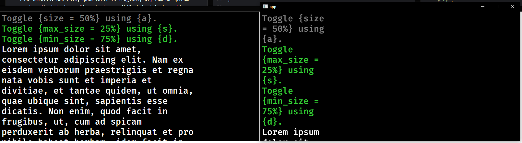
Task: Click the green max_size = 25% line in the left pane
Action: (x=89, y=29)
